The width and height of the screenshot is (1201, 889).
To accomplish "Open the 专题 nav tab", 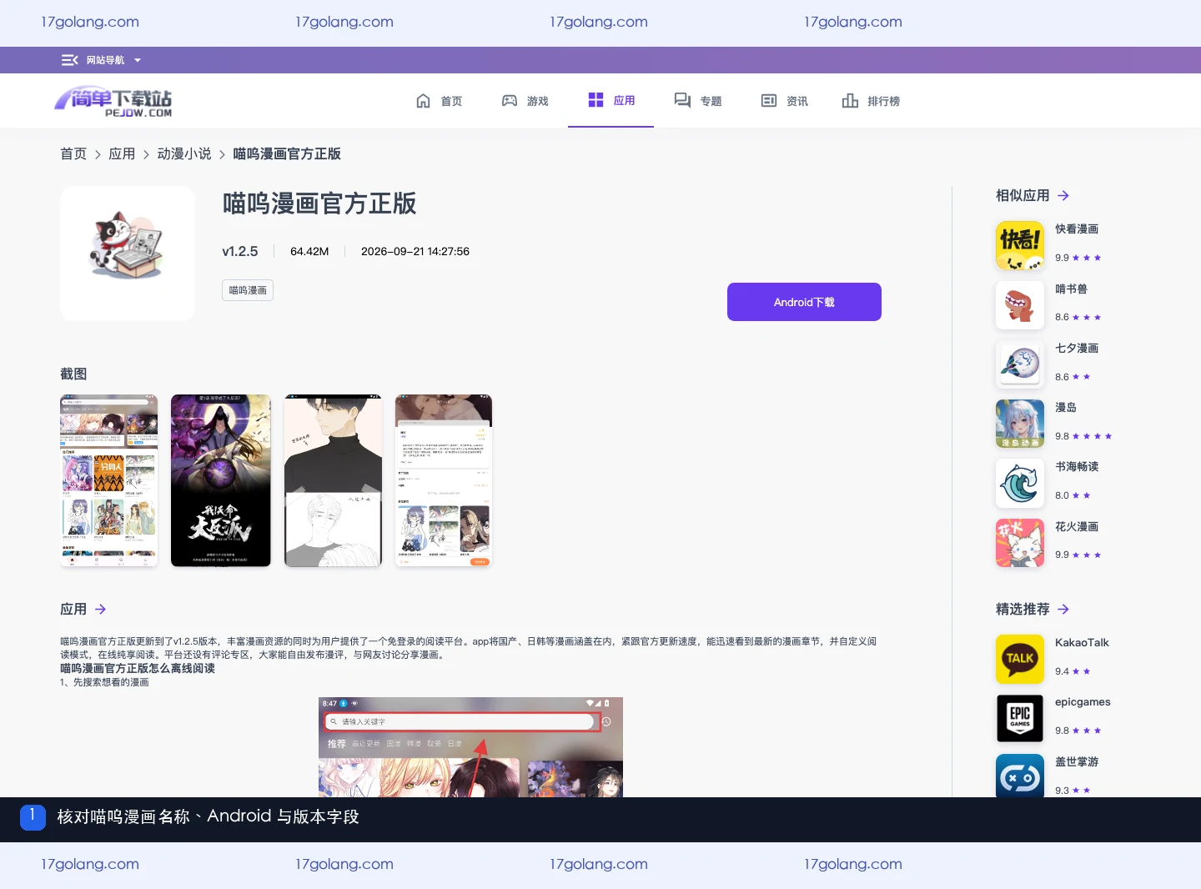I will point(698,101).
